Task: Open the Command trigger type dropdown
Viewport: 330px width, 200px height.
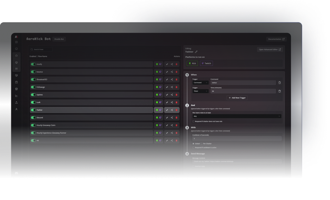Action: [x=200, y=82]
